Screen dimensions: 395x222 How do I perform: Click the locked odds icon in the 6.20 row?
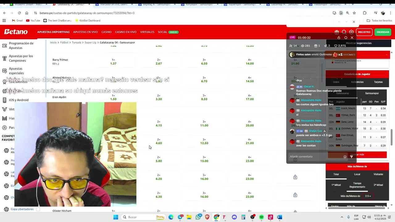[x=295, y=177]
